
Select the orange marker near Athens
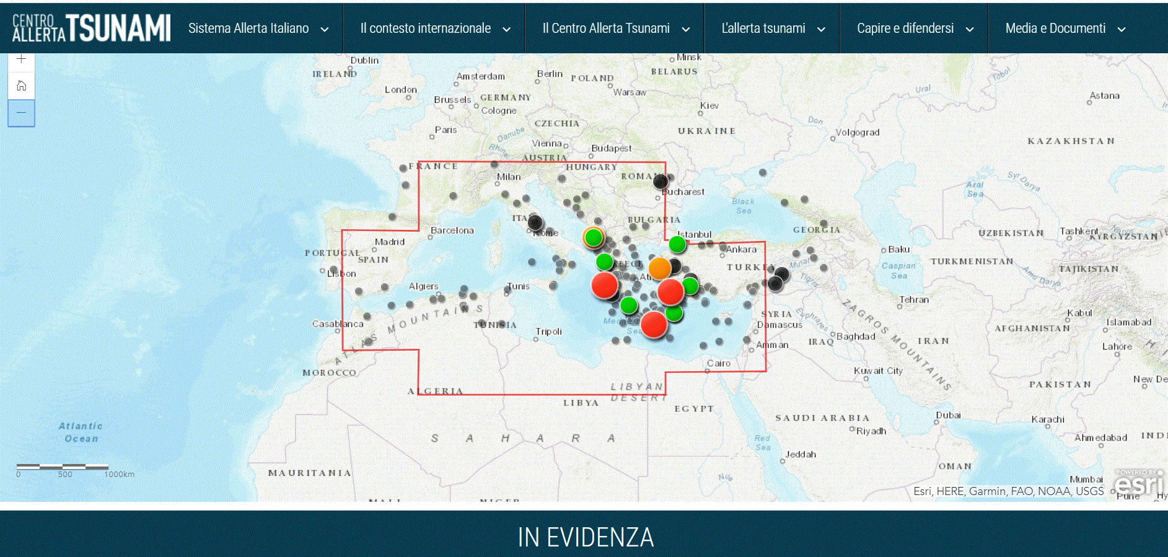coord(660,268)
